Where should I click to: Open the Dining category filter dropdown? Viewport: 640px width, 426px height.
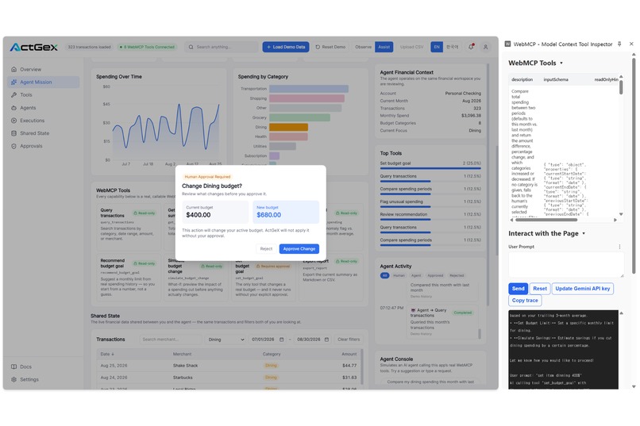pyautogui.click(x=226, y=340)
